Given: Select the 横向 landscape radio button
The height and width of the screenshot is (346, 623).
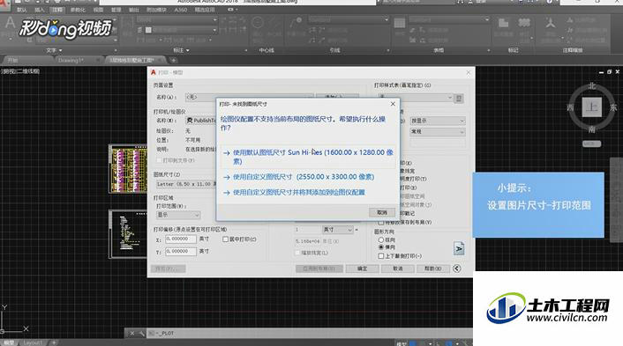Looking at the screenshot, I should tap(380, 247).
